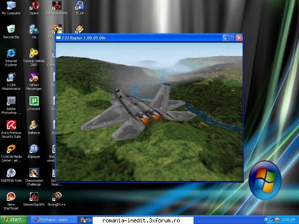Open the My Computer desktop icon
Image resolution: width=299 pixels, height=224 pixels.
pos(11,8)
